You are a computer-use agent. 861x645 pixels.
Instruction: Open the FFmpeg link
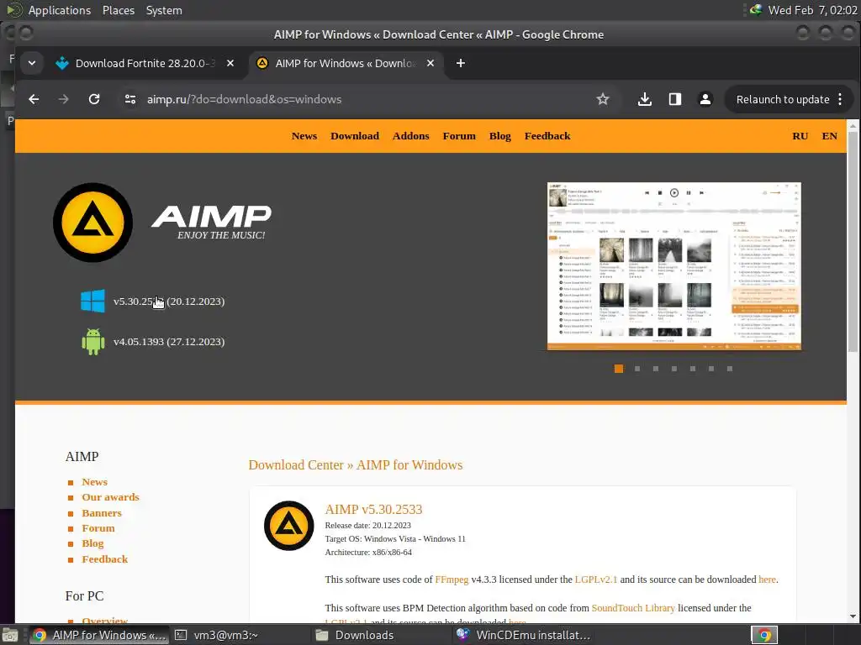tap(452, 579)
